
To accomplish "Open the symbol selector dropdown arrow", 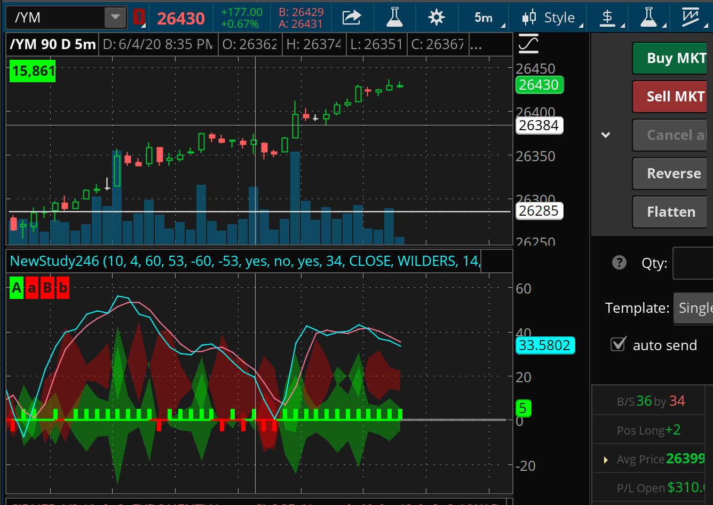I will pos(116,18).
